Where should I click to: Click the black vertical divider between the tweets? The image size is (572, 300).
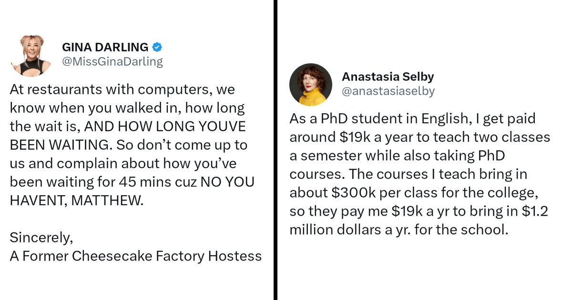coord(276,150)
